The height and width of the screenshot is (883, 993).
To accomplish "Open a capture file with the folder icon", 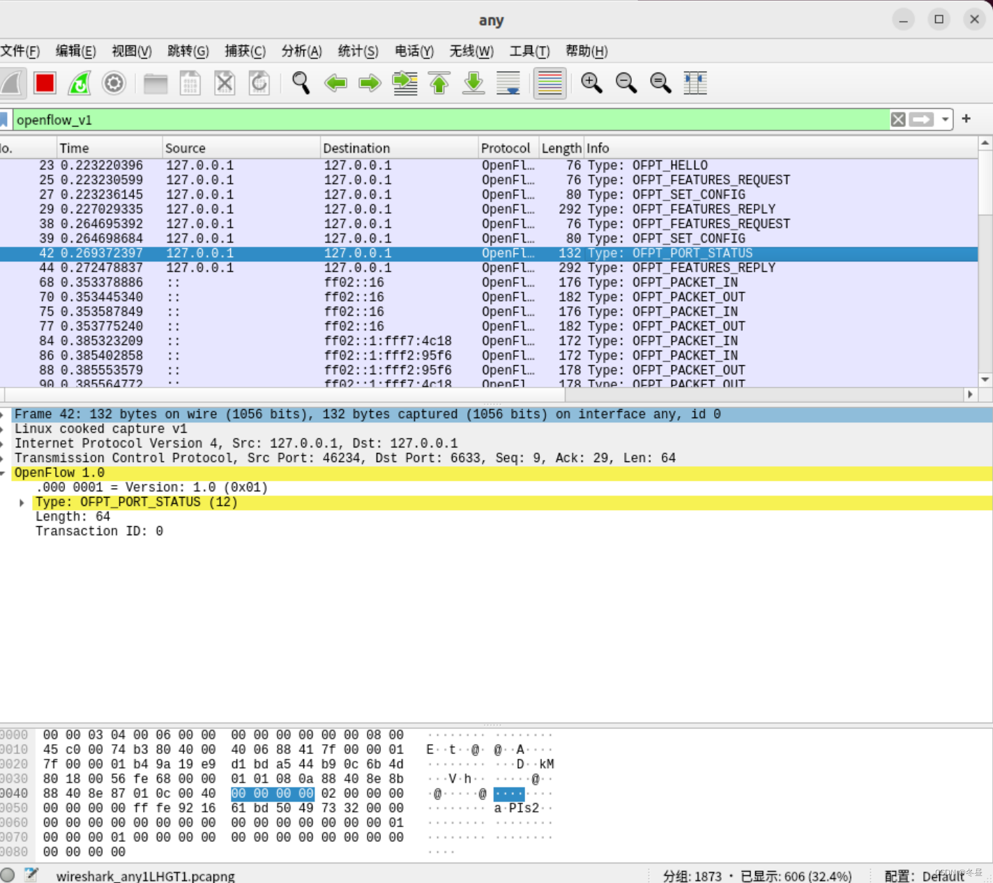I will (x=156, y=83).
